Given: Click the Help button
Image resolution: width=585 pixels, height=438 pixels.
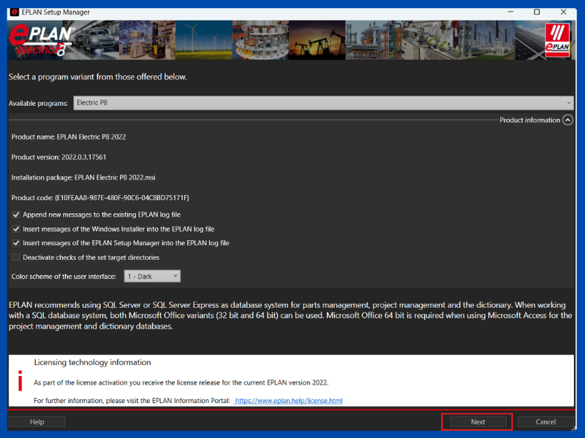Looking at the screenshot, I should (37, 422).
